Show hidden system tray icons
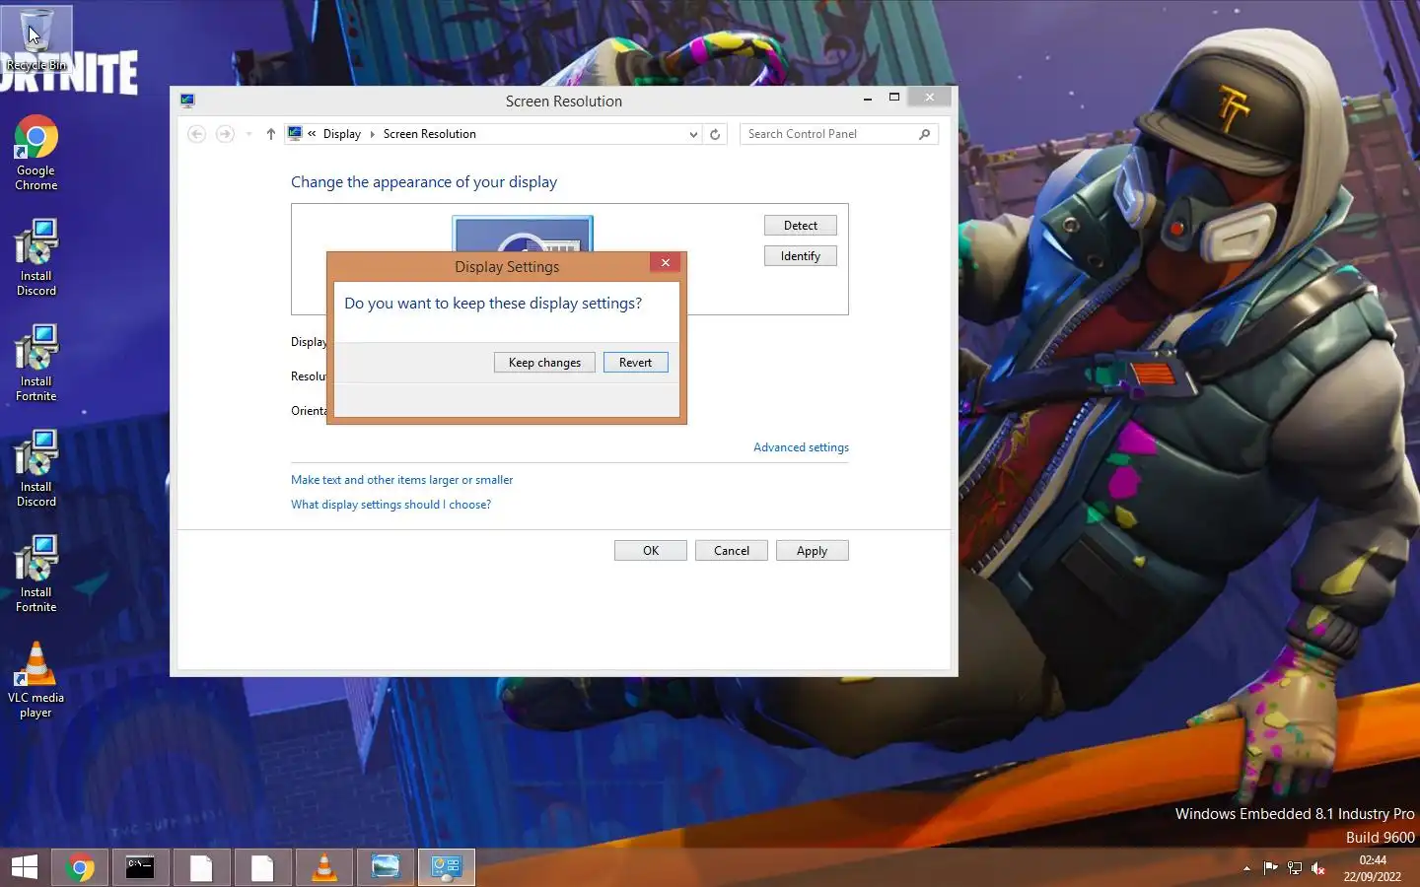 click(1246, 868)
